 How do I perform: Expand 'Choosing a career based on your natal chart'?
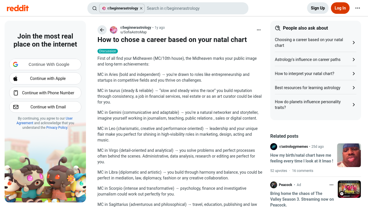click(x=316, y=43)
